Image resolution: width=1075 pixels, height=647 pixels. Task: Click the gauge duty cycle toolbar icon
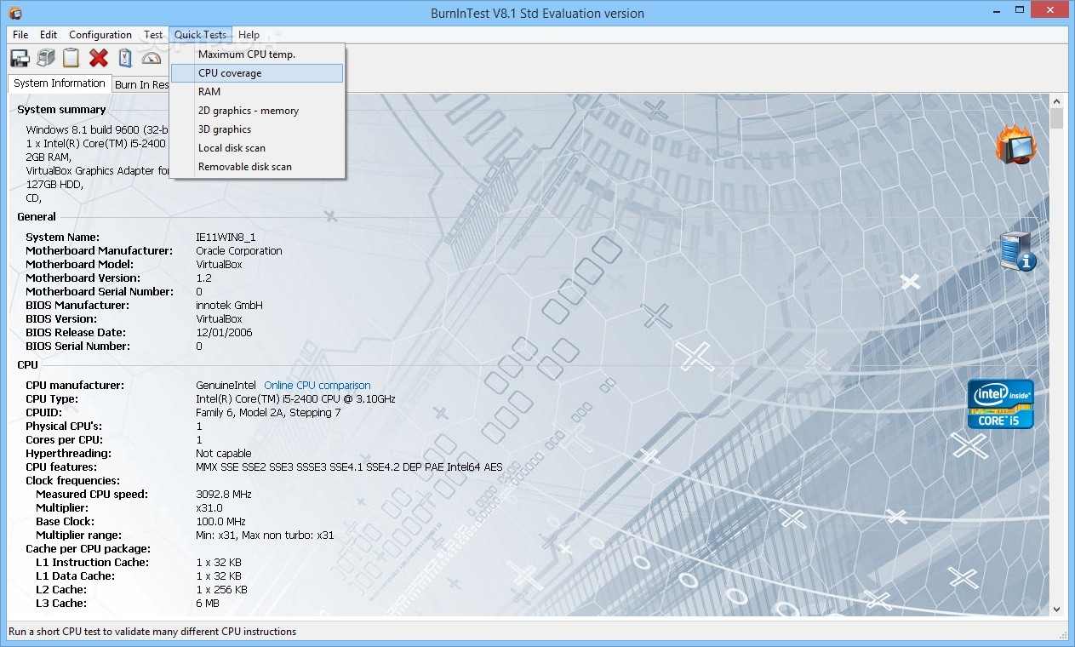[x=152, y=58]
